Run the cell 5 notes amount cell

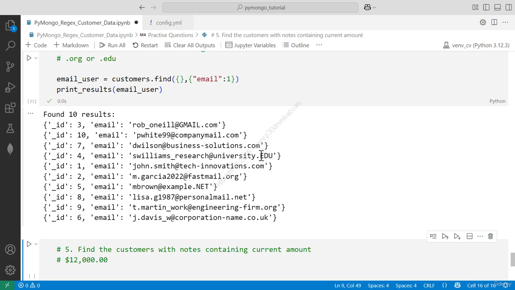(x=29, y=244)
